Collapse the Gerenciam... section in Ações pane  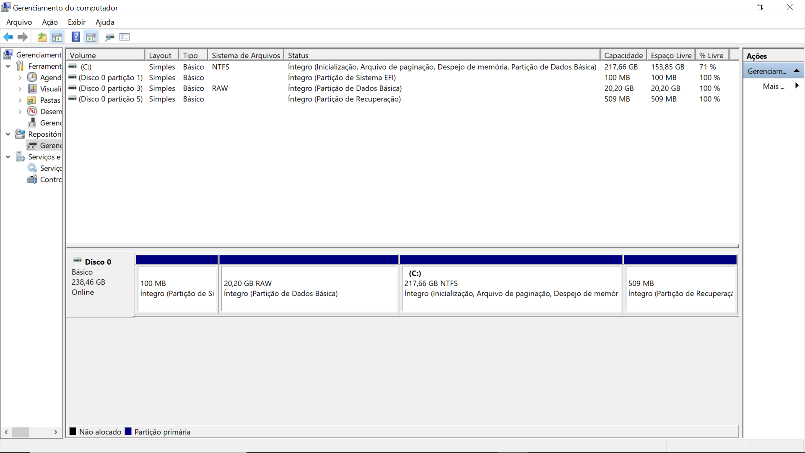(797, 71)
